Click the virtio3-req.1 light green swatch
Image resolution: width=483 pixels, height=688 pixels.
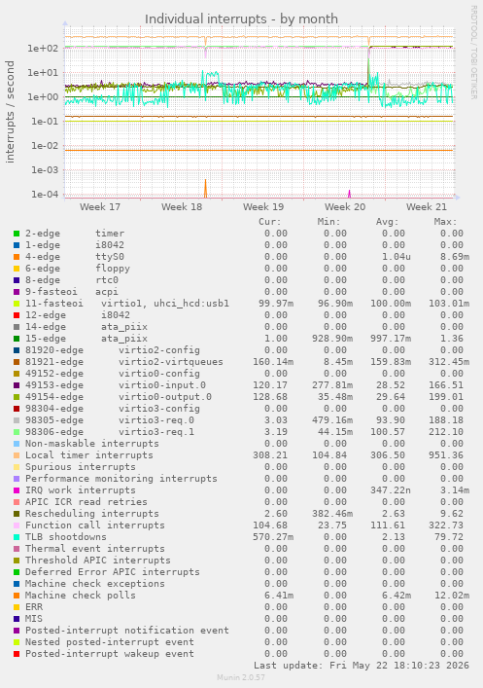pos(17,432)
